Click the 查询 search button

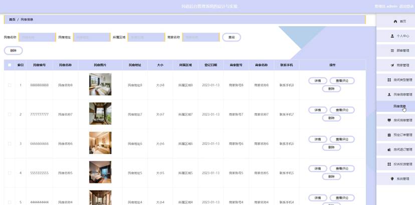coord(232,37)
